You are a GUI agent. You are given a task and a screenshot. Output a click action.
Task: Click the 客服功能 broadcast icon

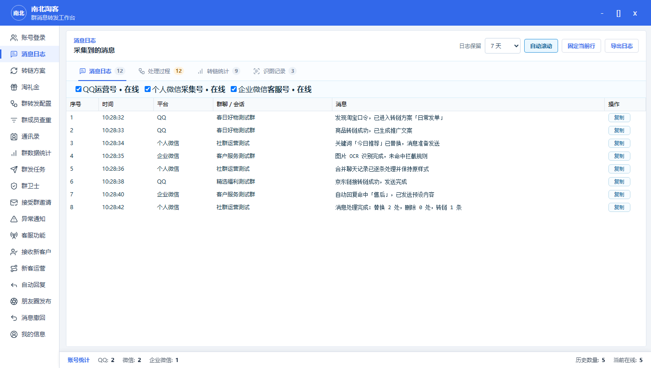[14, 235]
